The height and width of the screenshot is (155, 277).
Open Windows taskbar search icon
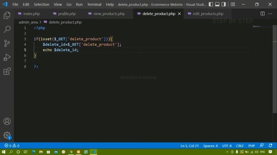click(x=11, y=152)
